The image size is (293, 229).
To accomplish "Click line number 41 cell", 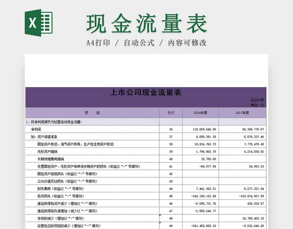I will (x=171, y=166).
